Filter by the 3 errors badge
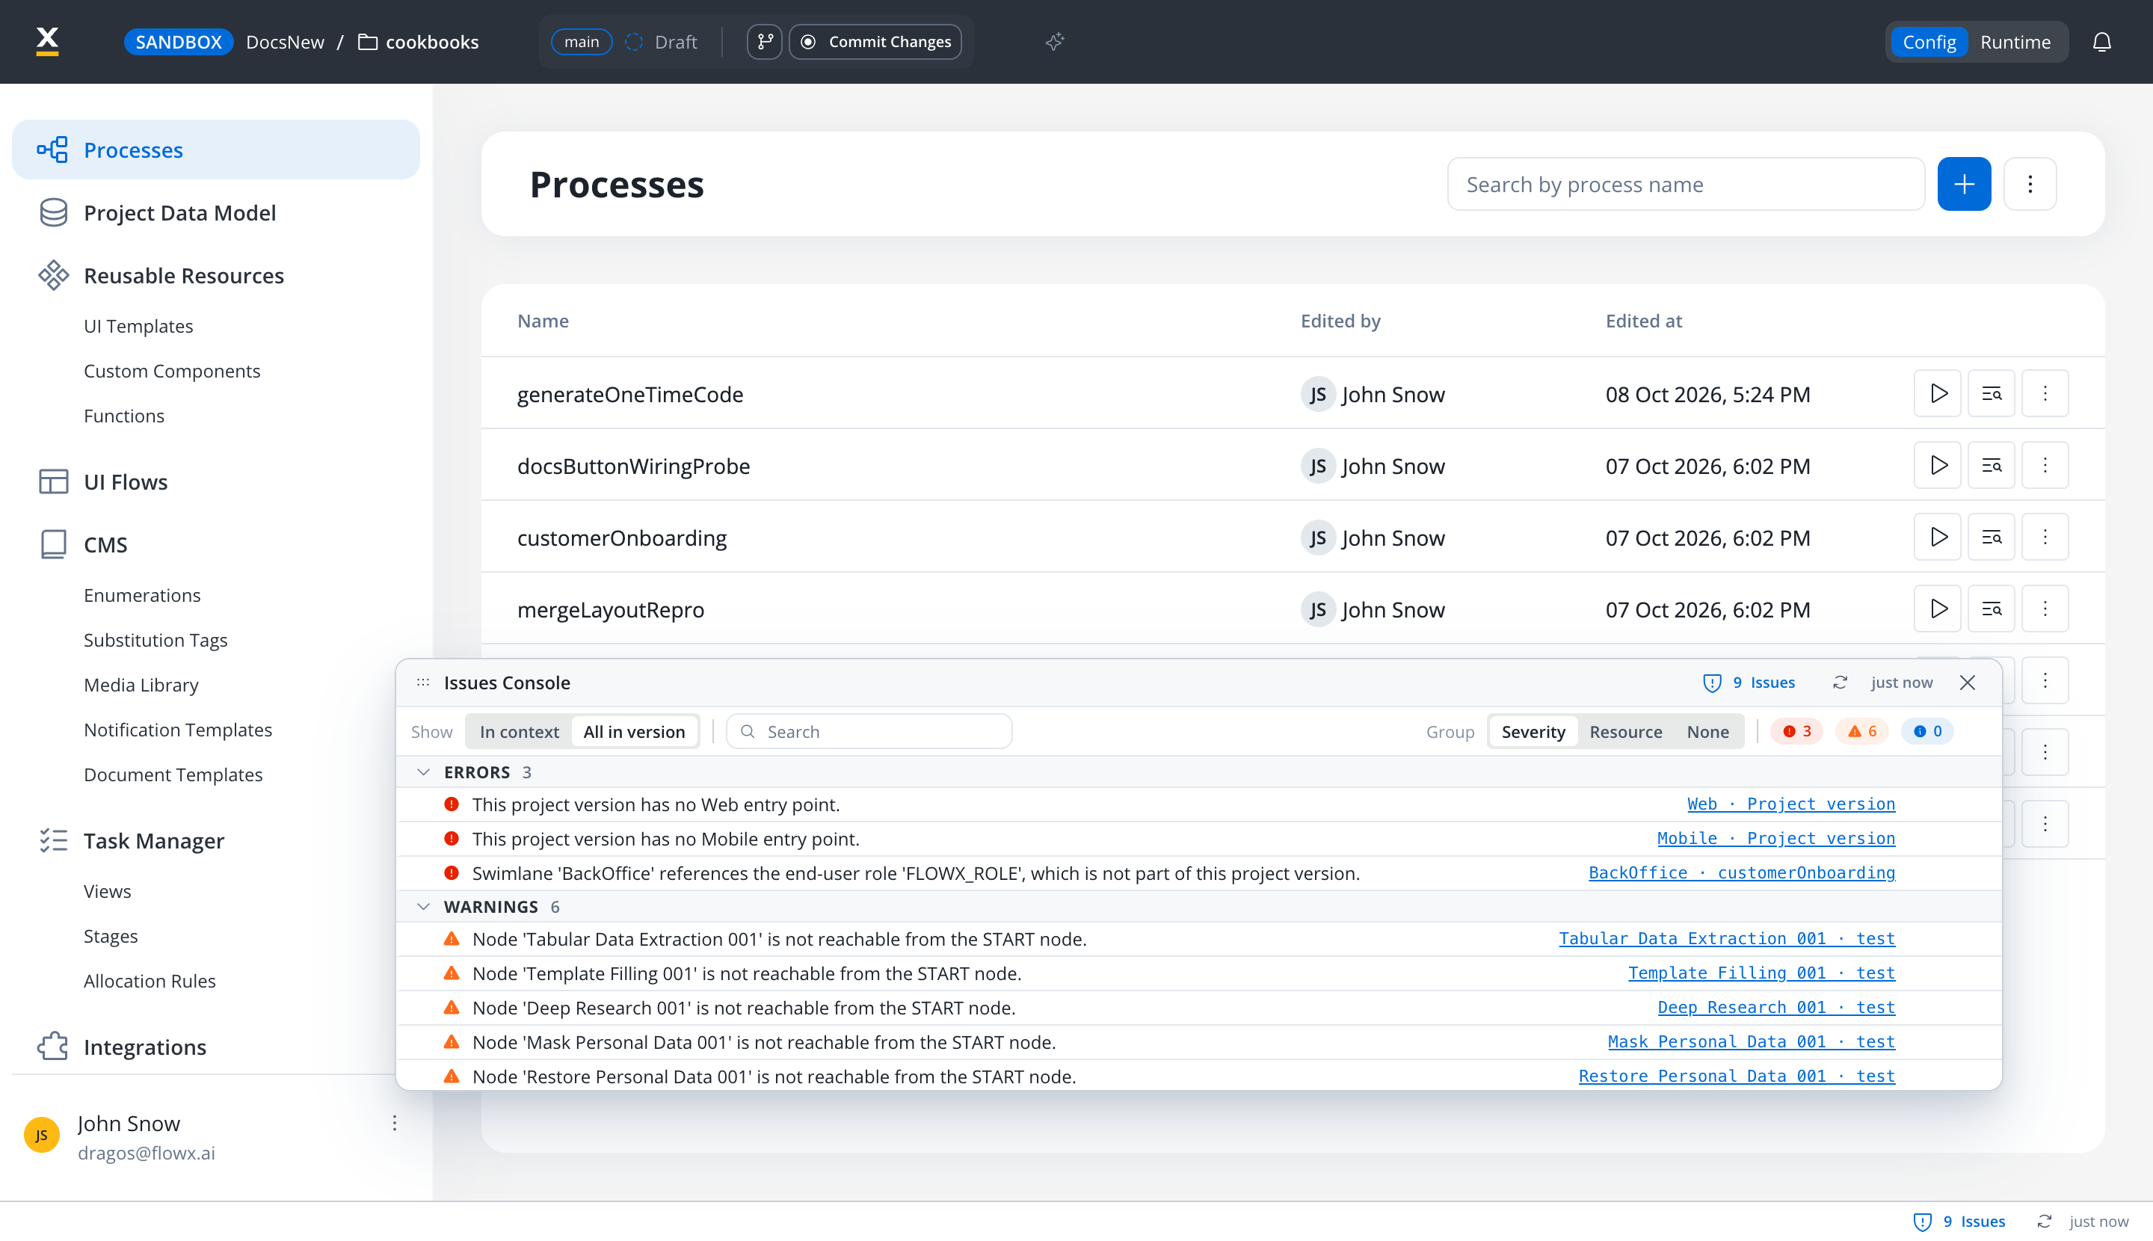This screenshot has width=2153, height=1241. 1796,731
